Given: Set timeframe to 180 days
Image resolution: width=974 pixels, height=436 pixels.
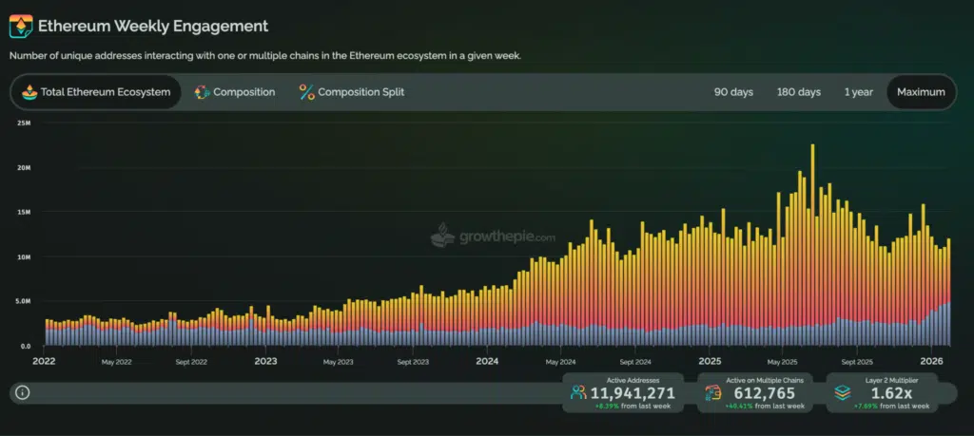Looking at the screenshot, I should (x=798, y=92).
